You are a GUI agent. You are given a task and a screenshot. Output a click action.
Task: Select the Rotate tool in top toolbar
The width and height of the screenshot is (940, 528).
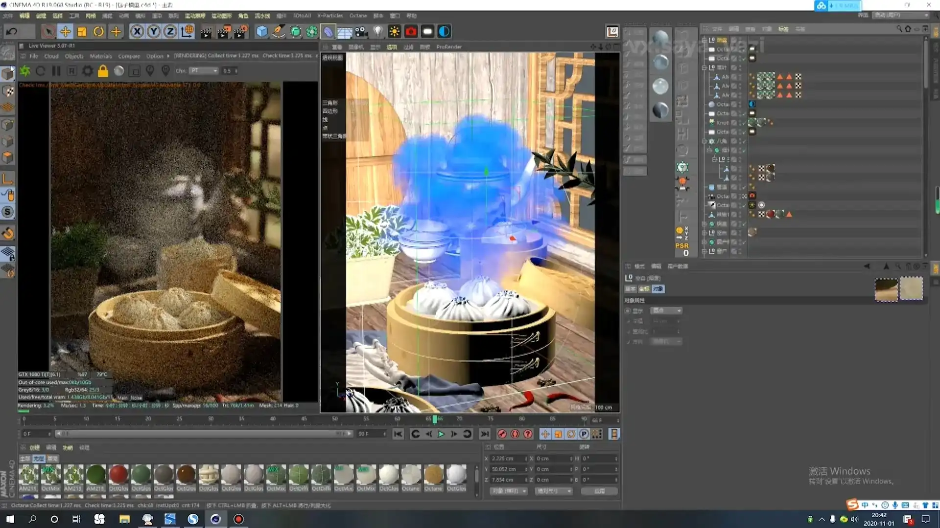click(x=98, y=32)
